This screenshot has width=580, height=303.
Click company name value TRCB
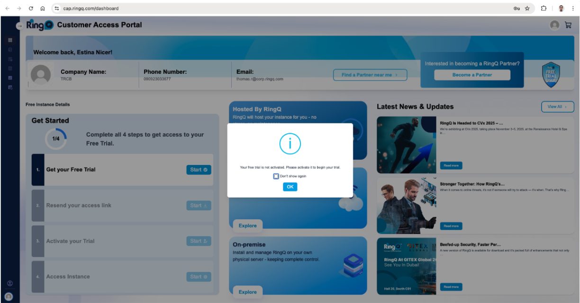click(66, 79)
